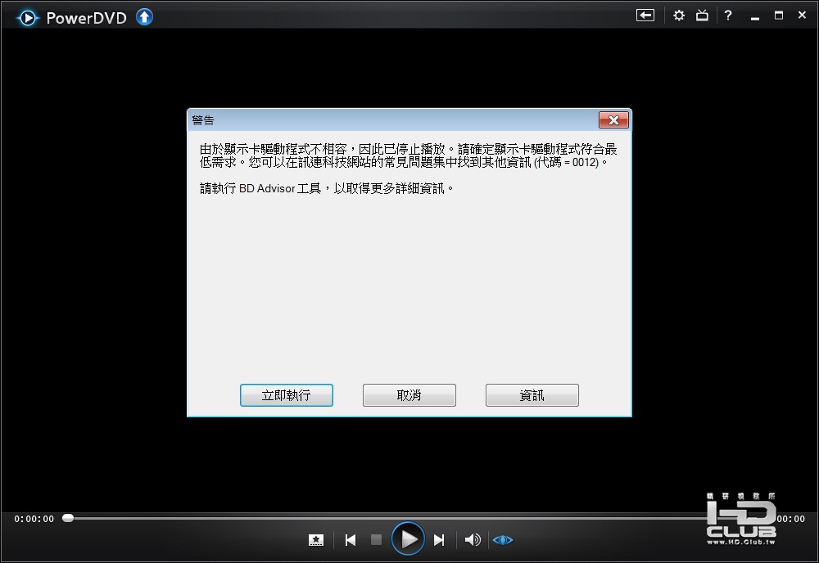
Task: Click the elapsed time 0:00:00 display
Action: click(x=34, y=519)
